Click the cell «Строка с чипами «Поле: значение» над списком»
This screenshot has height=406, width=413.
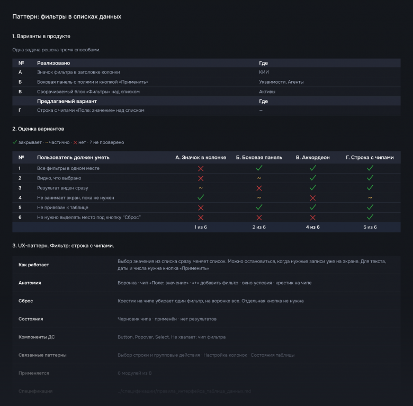click(x=91, y=110)
